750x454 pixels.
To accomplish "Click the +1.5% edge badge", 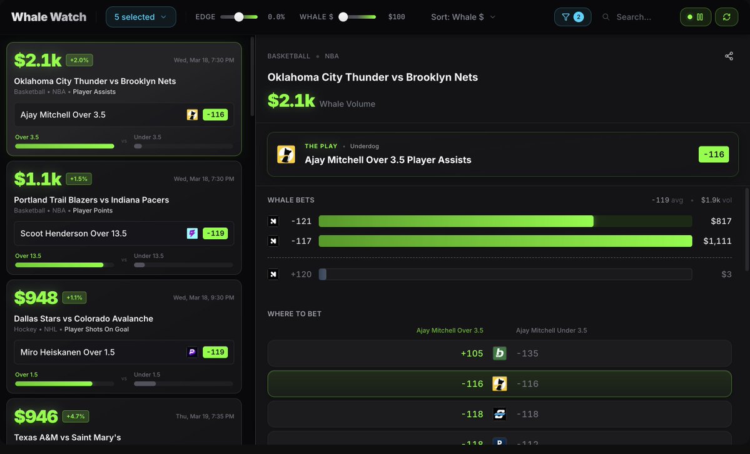I will click(x=79, y=178).
